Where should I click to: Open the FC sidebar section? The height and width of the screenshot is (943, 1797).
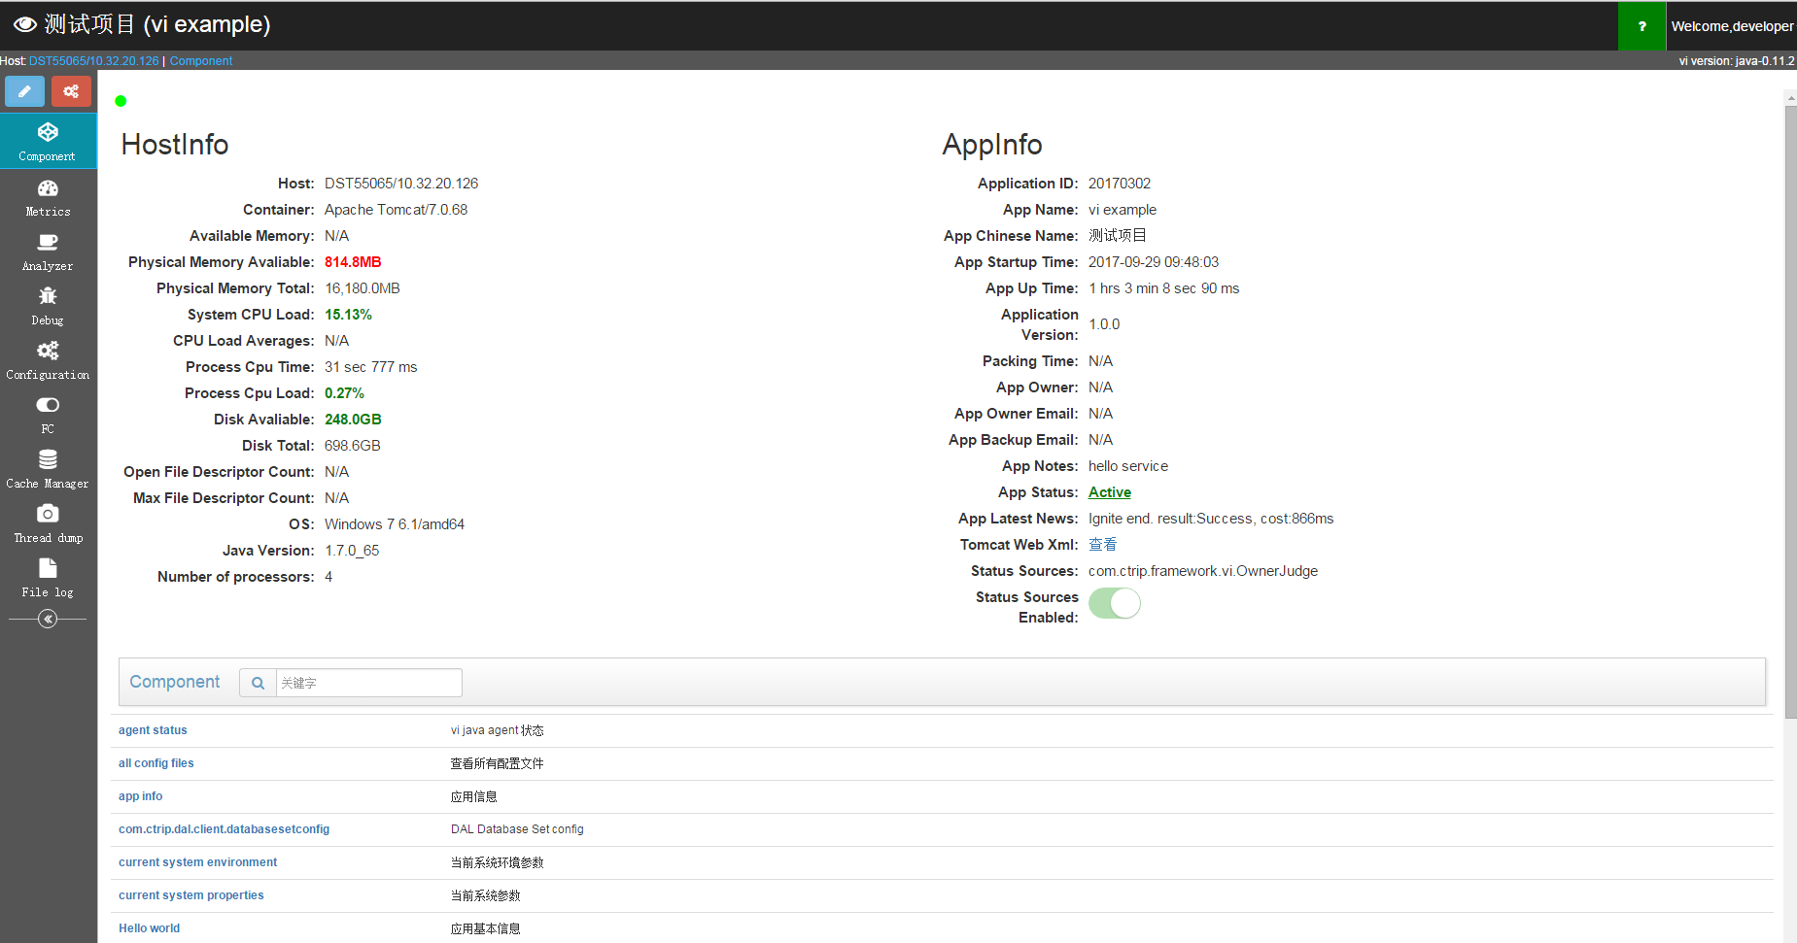pyautogui.click(x=48, y=415)
